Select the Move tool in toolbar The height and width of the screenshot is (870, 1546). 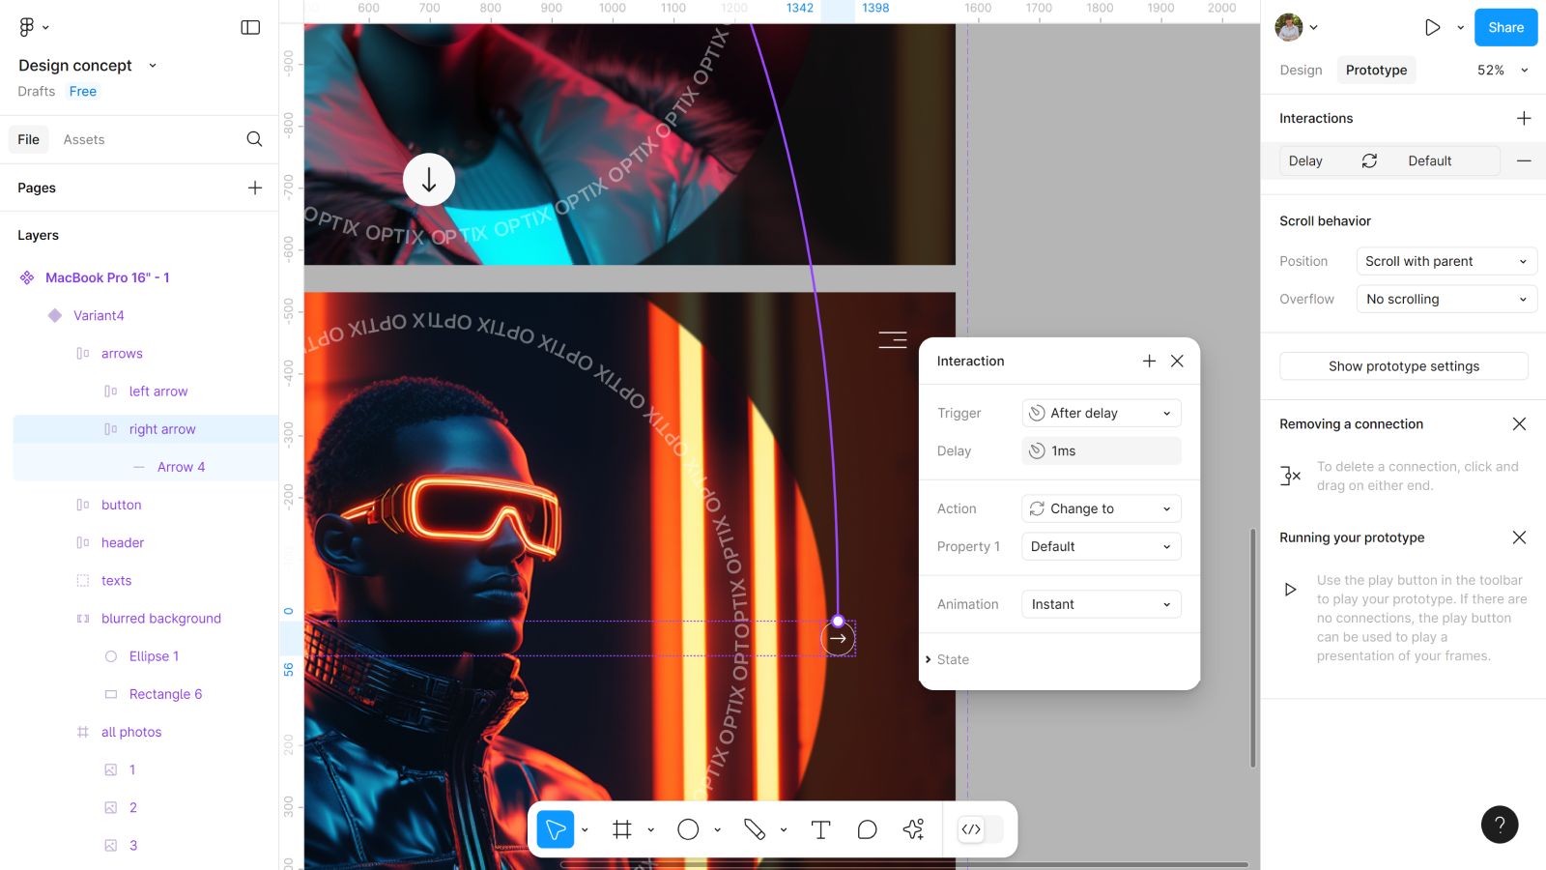(556, 829)
